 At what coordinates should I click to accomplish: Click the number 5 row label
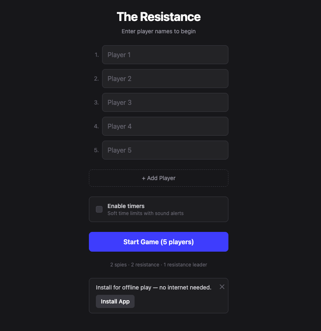[96, 150]
